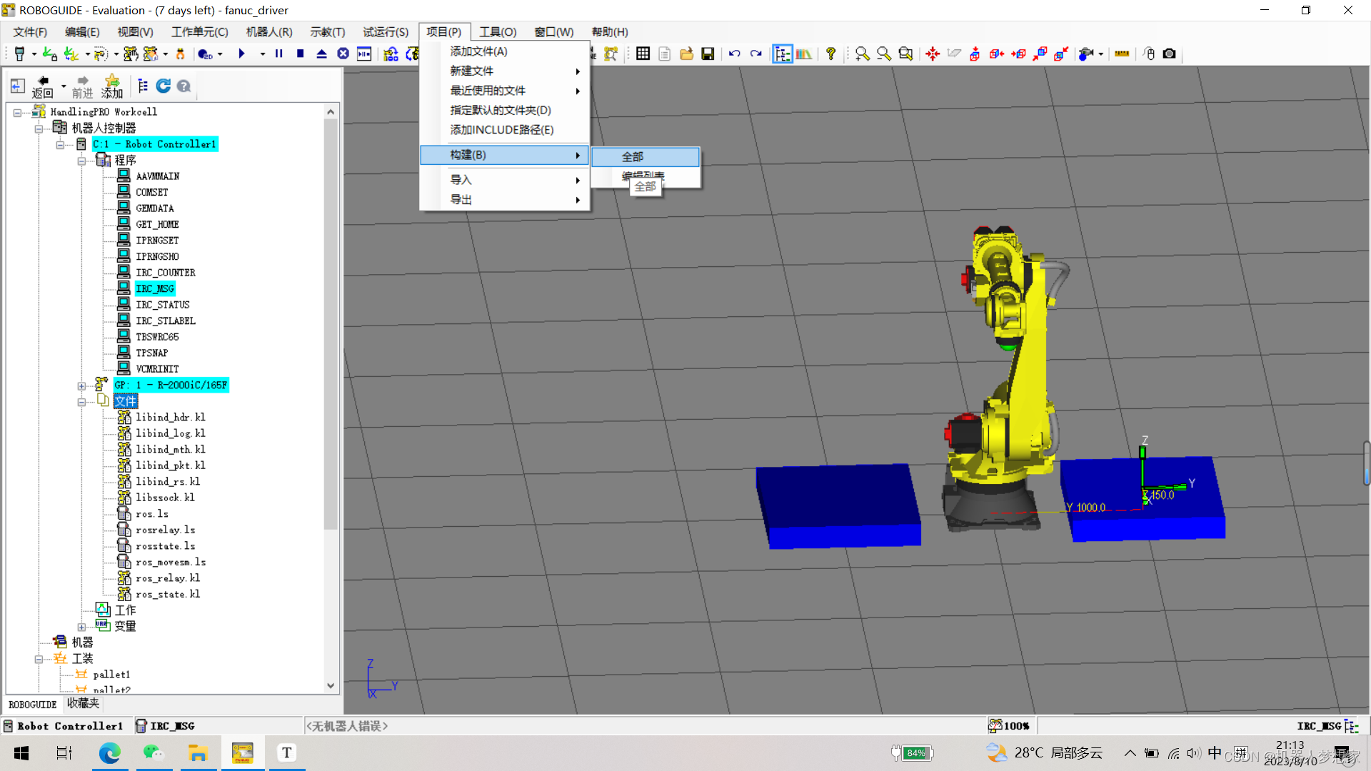Click the refresh icon in navigator panel
The image size is (1371, 771).
pyautogui.click(x=164, y=86)
